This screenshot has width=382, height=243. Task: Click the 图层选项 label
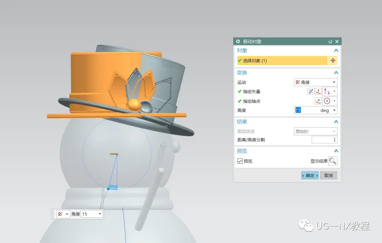[x=246, y=132]
